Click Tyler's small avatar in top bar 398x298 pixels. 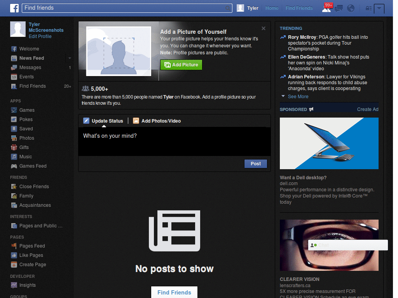point(240,8)
